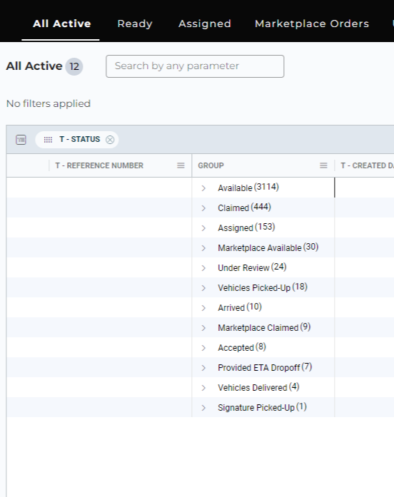Expand the Marketplace Claimed (9) group

pos(203,328)
